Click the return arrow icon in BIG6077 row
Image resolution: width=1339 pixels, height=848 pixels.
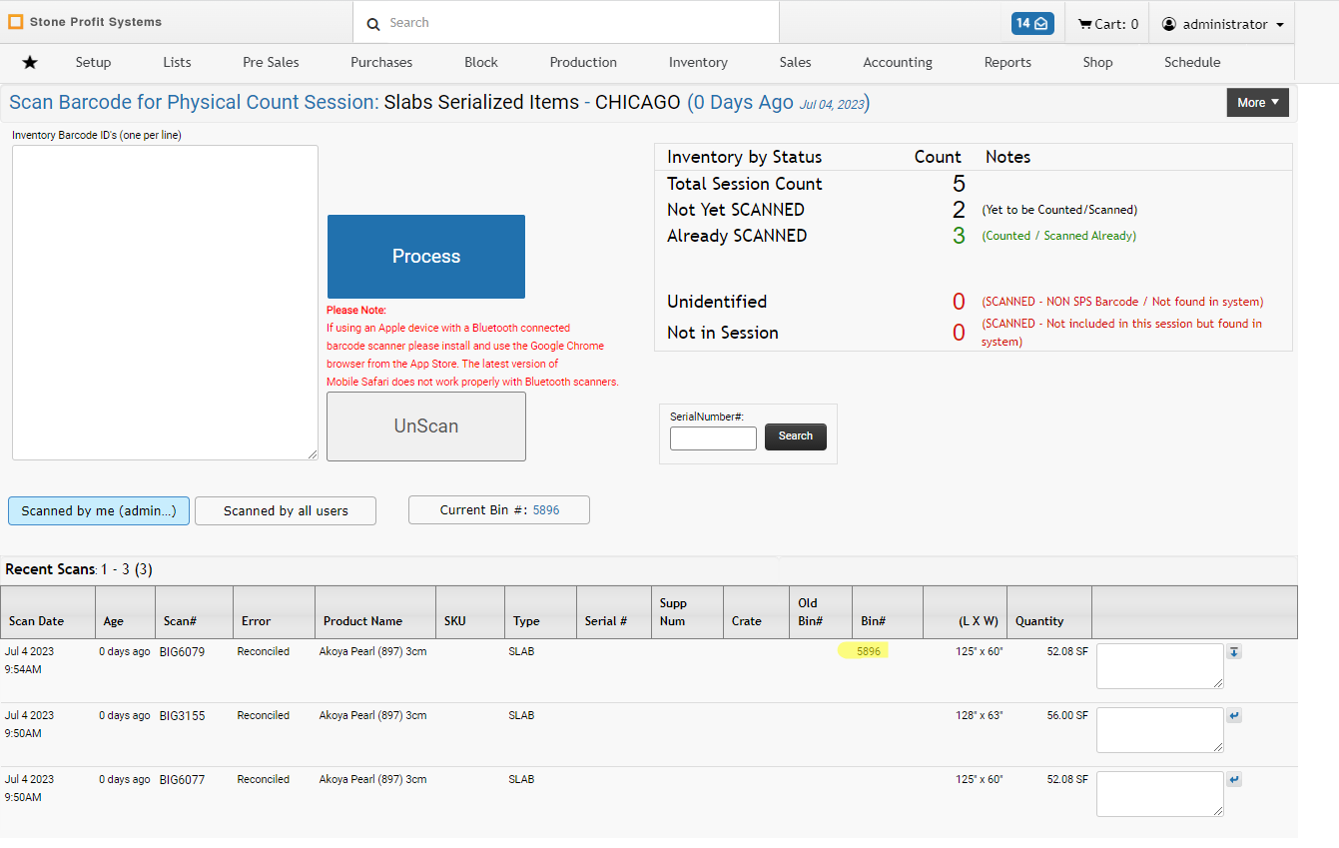[1234, 780]
